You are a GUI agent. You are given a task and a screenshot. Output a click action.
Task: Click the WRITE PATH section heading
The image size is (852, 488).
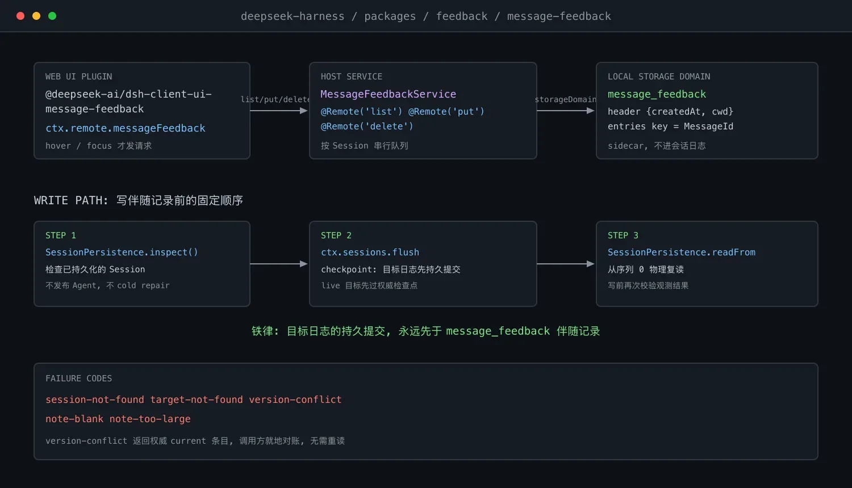139,200
